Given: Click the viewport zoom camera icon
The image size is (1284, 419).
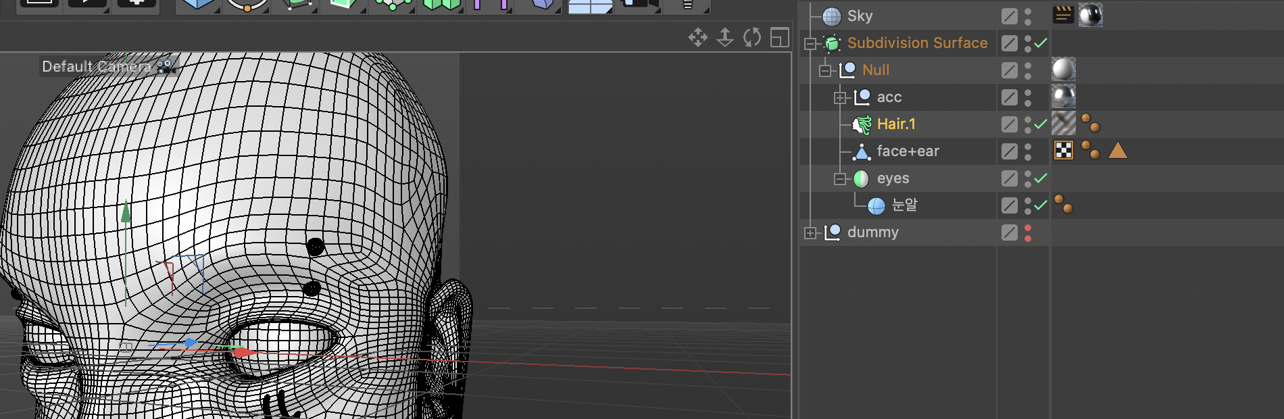Looking at the screenshot, I should pos(725,37).
